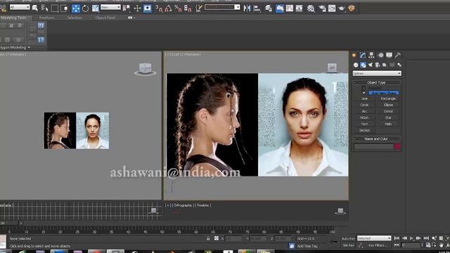Viewport: 450px width, 253px height.
Task: Click Edit Named Selection Sets icon
Action: pos(198,8)
